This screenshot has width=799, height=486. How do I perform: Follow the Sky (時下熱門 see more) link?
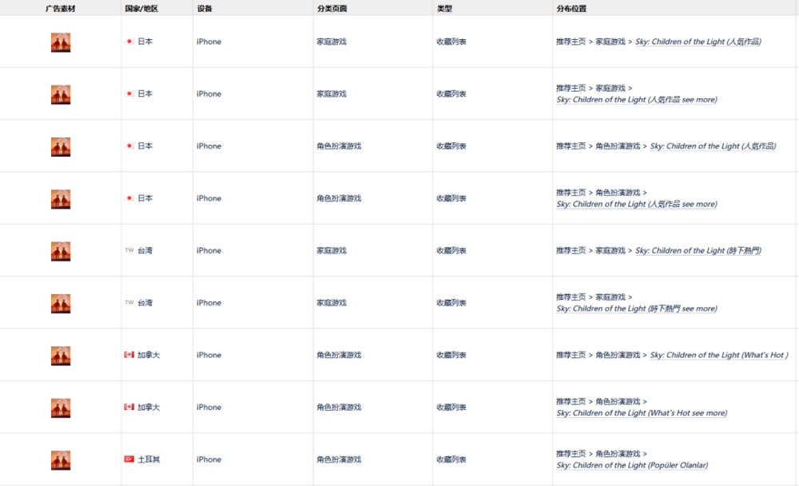coord(636,309)
